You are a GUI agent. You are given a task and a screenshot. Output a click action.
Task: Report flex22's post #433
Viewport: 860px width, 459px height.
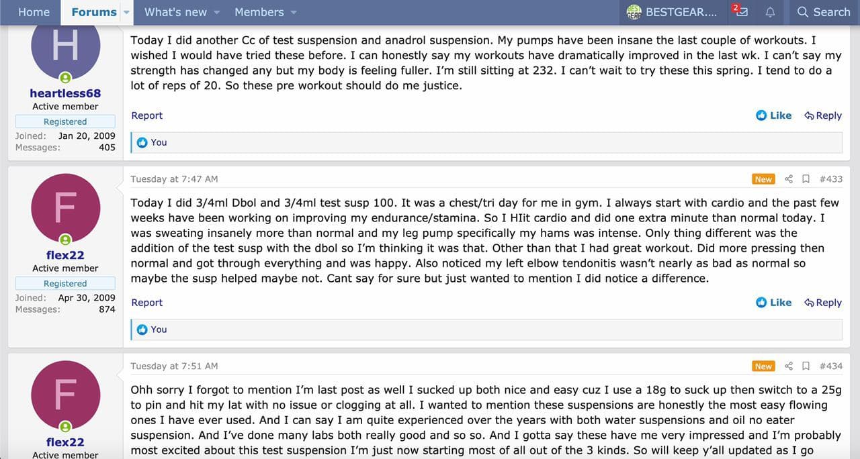tap(146, 303)
